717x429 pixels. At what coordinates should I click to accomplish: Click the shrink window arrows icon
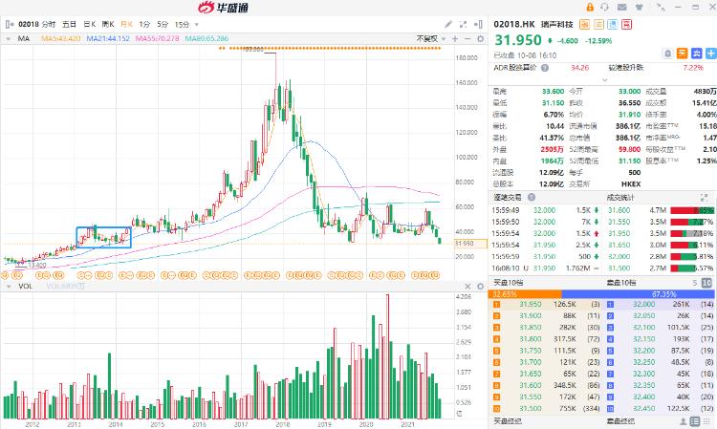tap(661, 7)
